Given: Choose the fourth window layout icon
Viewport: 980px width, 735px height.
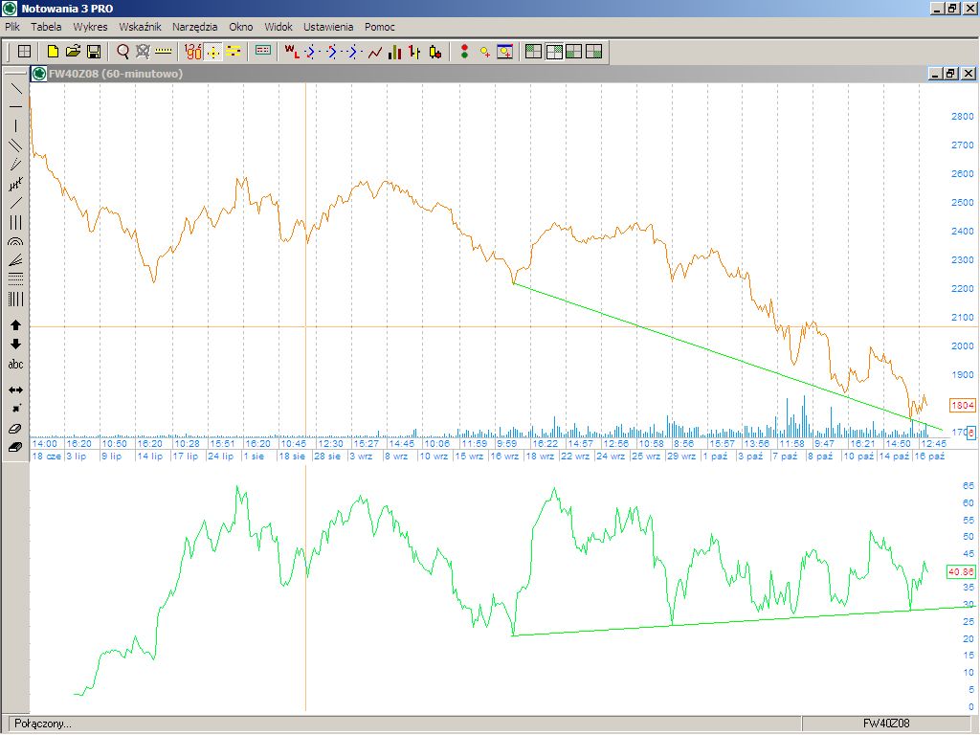Looking at the screenshot, I should (x=593, y=52).
